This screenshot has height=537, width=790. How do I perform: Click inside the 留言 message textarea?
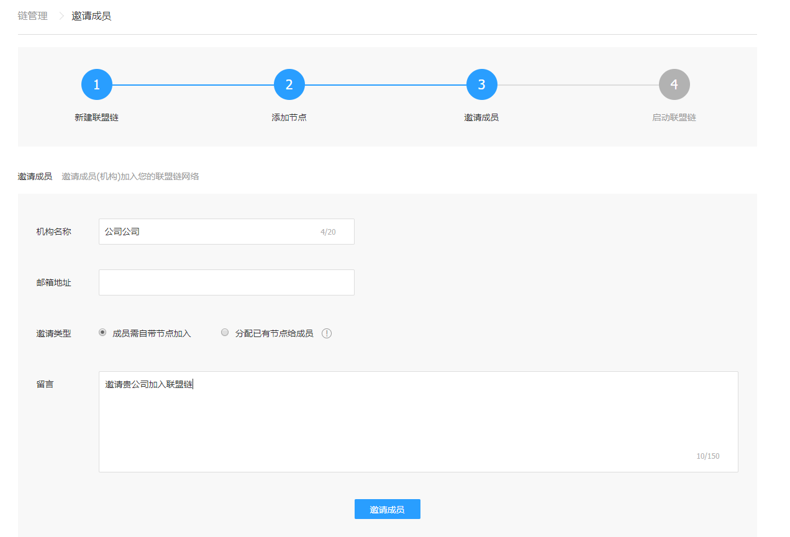pyautogui.click(x=418, y=422)
